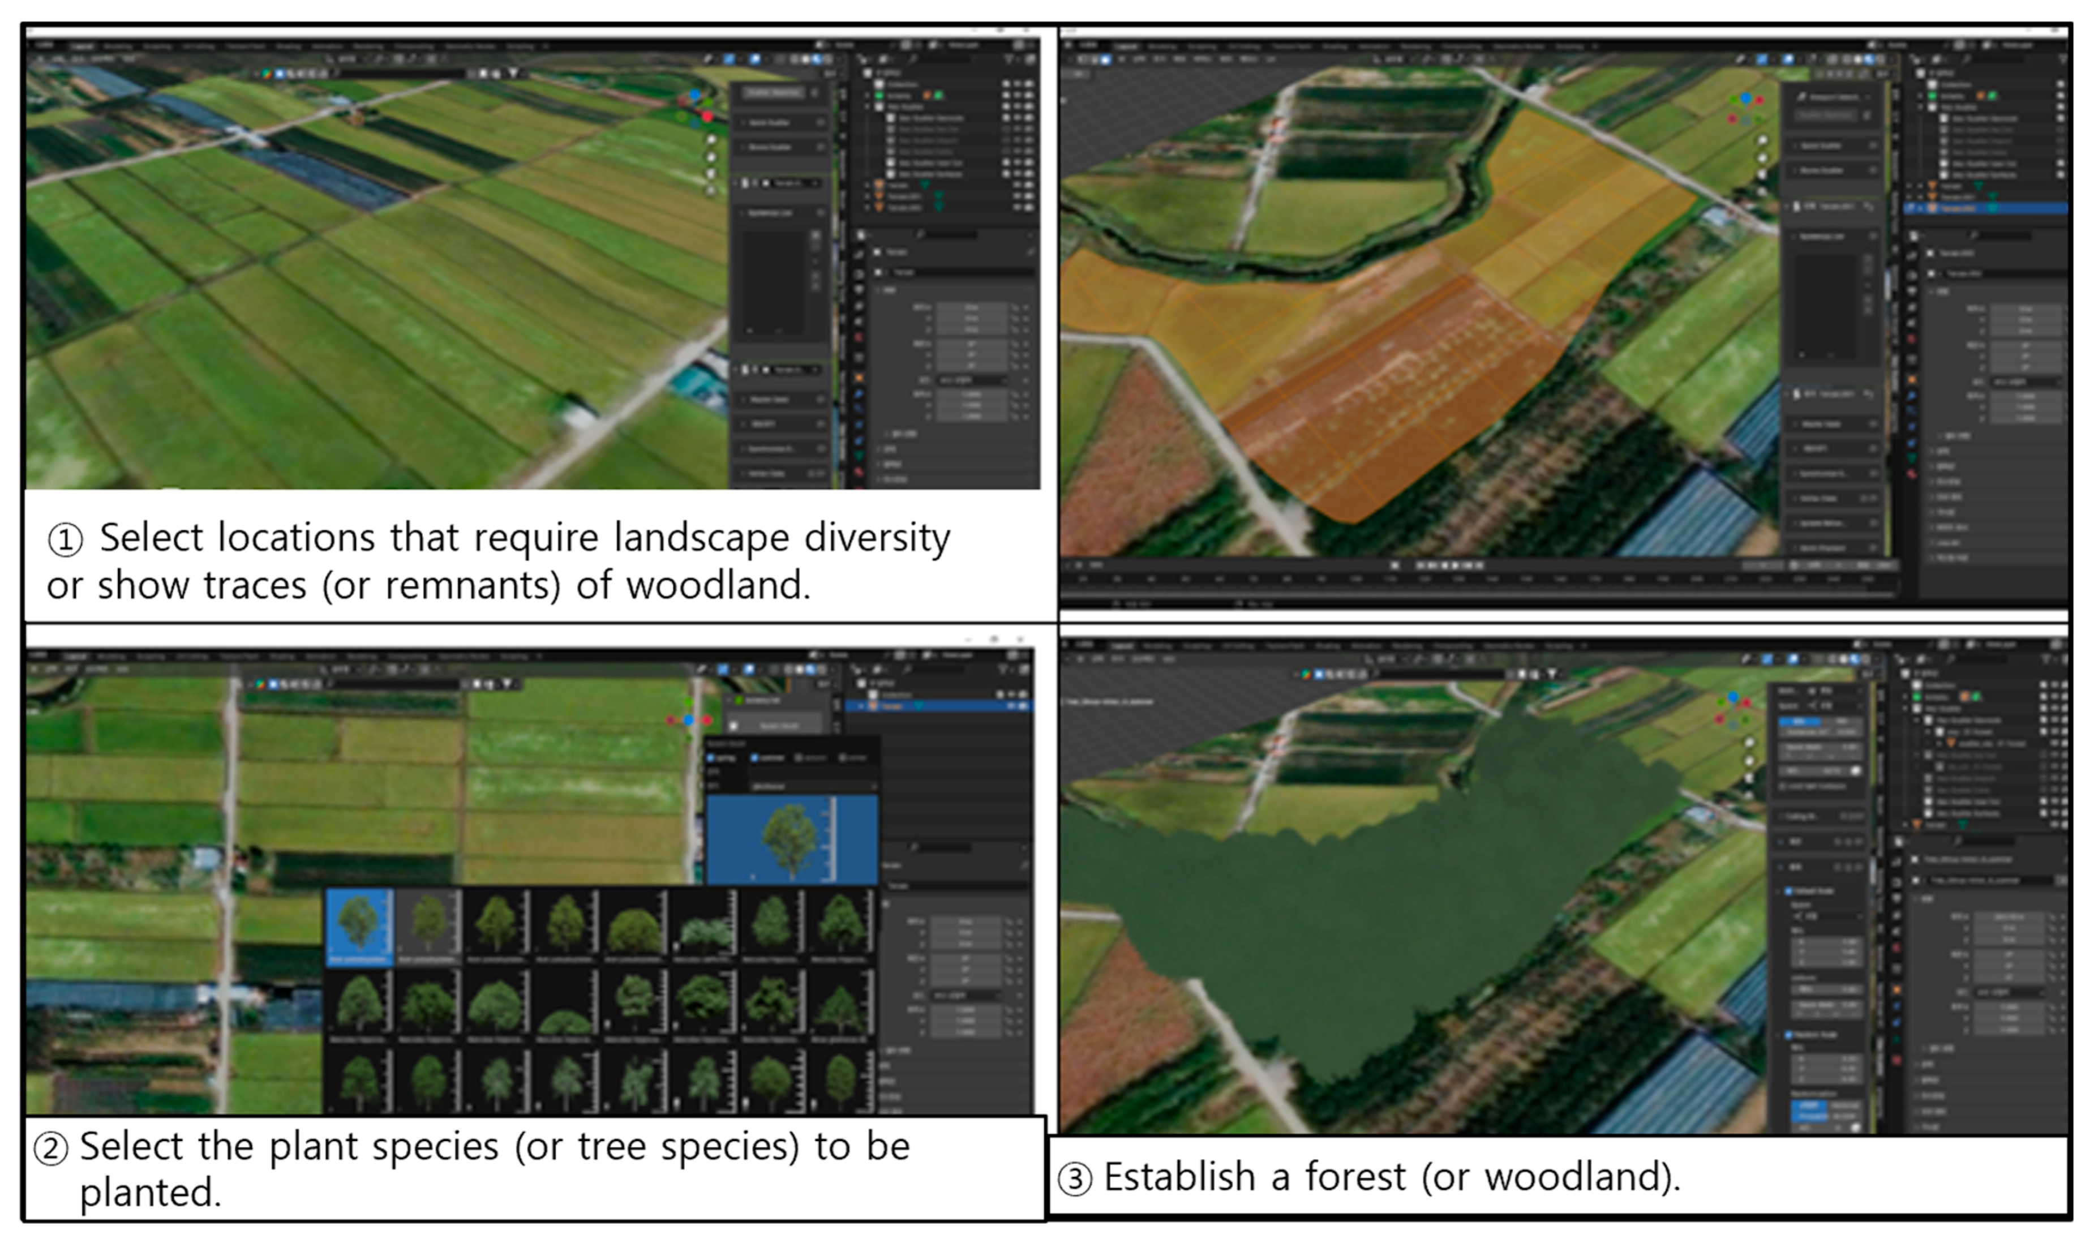Open orange Object properties tab, orange-selection screenshot

[x=1911, y=379]
